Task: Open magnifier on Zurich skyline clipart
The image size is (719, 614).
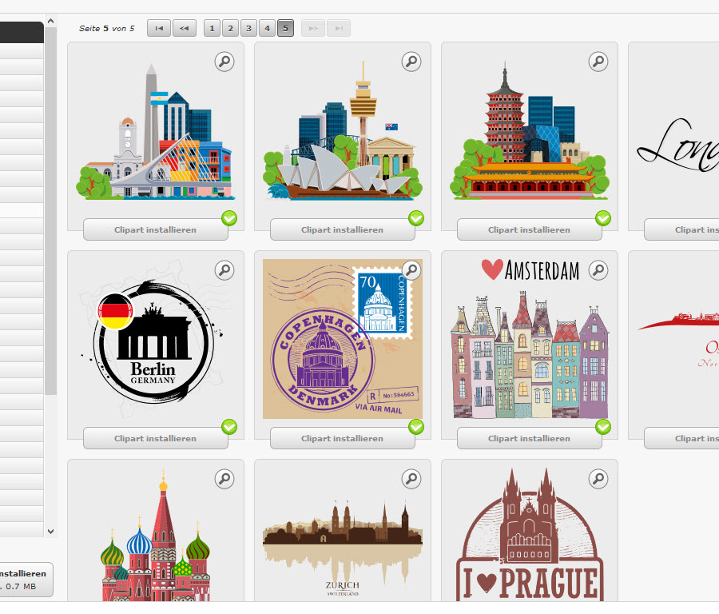Action: tap(411, 479)
